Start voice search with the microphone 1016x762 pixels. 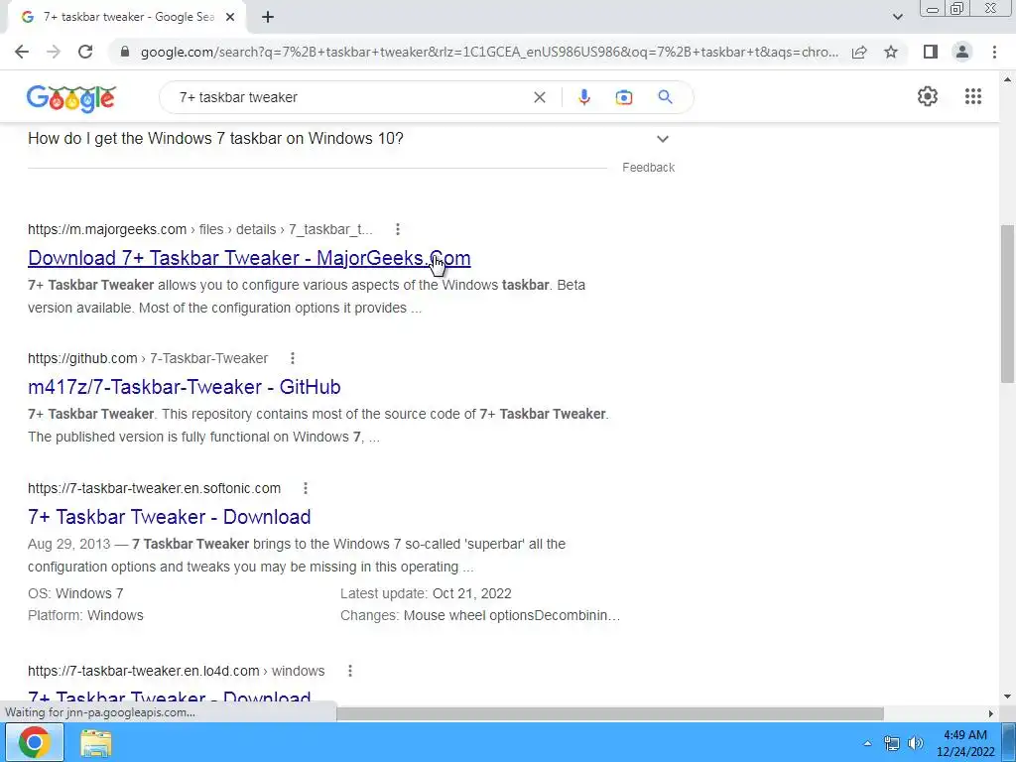coord(583,97)
